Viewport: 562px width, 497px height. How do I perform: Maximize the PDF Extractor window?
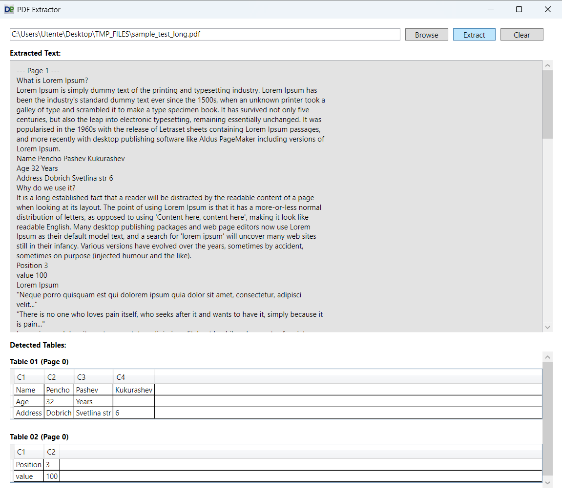[519, 9]
